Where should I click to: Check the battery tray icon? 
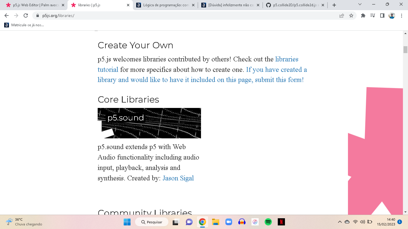pyautogui.click(x=370, y=222)
